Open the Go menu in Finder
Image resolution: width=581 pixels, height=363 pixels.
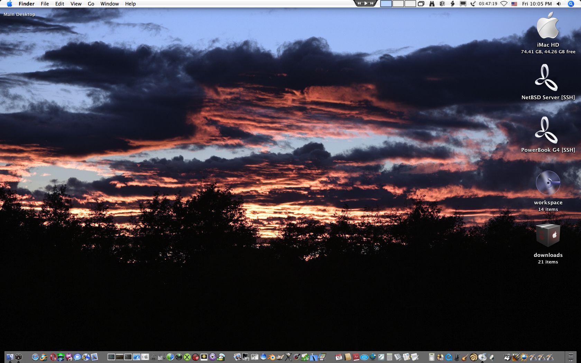click(x=91, y=4)
